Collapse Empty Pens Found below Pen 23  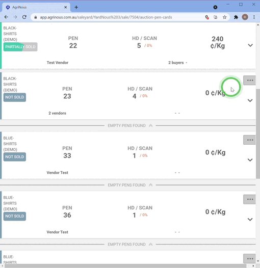(x=130, y=126)
